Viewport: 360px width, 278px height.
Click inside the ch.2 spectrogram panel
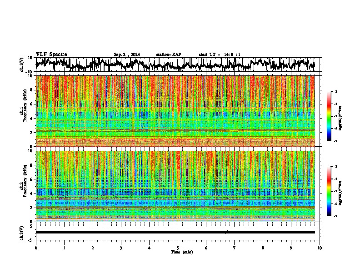pos(175,186)
